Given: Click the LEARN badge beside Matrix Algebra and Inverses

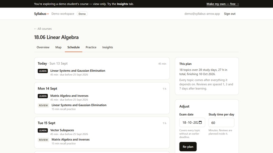Looking at the screenshot, I should pyautogui.click(x=43, y=96).
